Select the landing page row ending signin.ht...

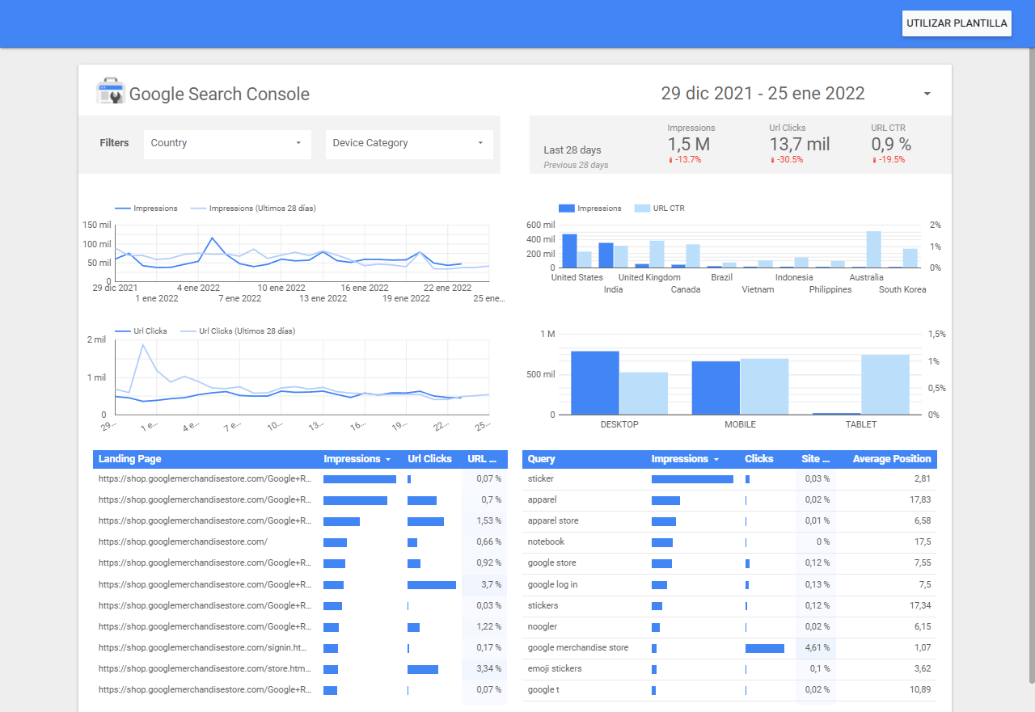[x=300, y=648]
